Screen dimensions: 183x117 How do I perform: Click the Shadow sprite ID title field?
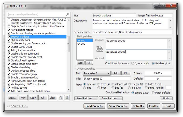[x=107, y=79]
